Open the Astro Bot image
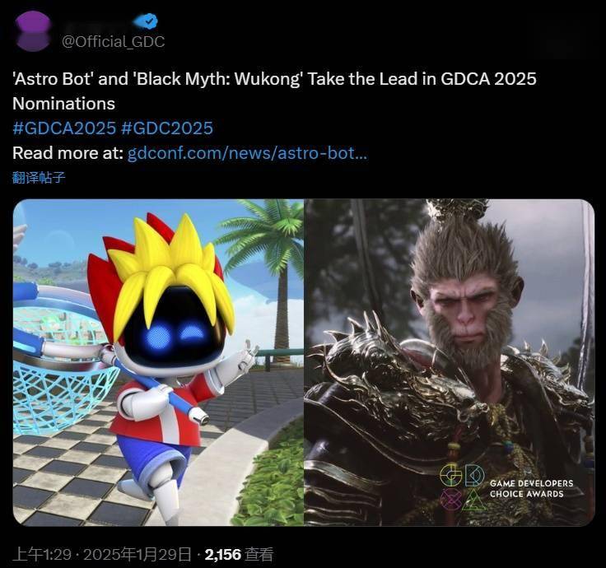 click(158, 362)
